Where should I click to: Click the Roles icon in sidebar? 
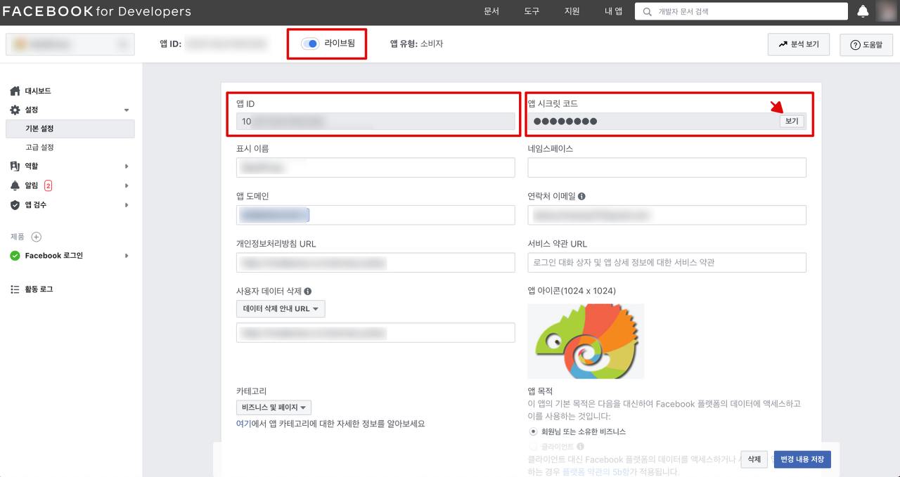point(15,166)
